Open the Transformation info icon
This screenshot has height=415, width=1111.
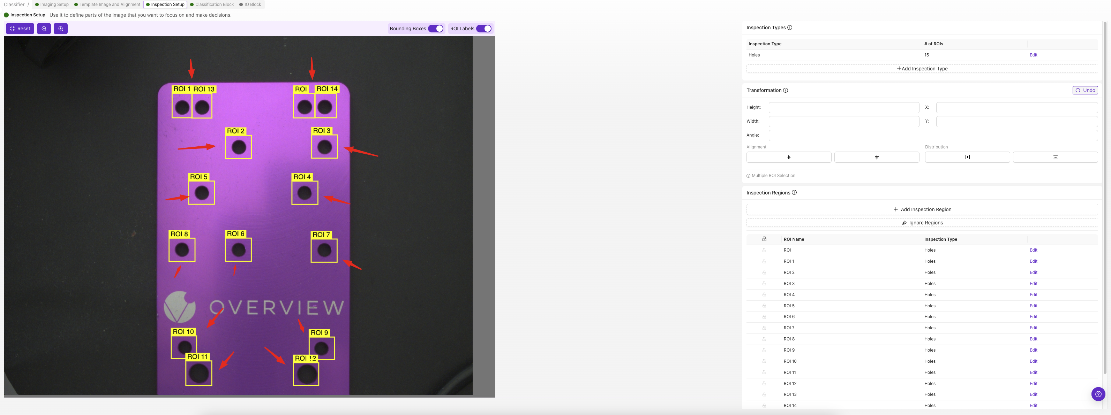(786, 90)
